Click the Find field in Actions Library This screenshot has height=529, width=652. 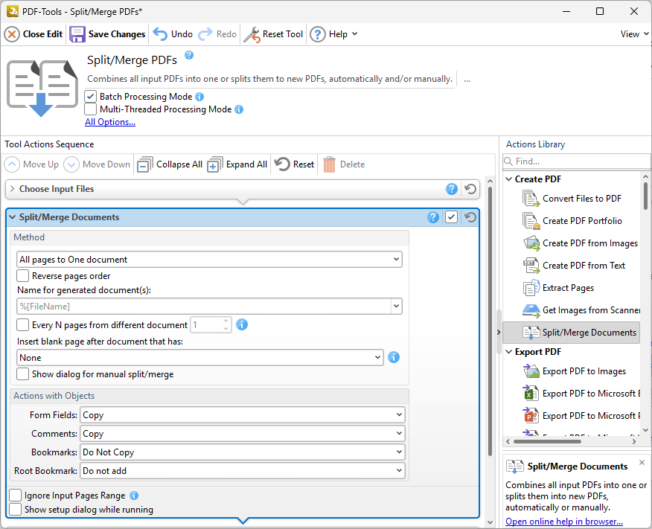(576, 161)
